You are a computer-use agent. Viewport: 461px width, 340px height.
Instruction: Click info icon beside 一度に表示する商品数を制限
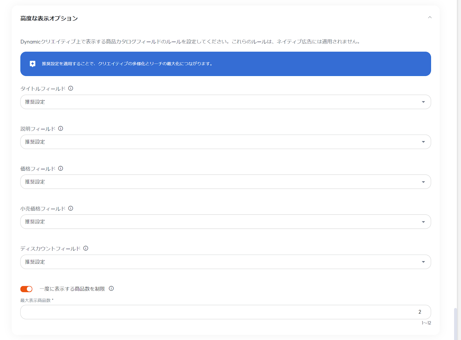111,288
